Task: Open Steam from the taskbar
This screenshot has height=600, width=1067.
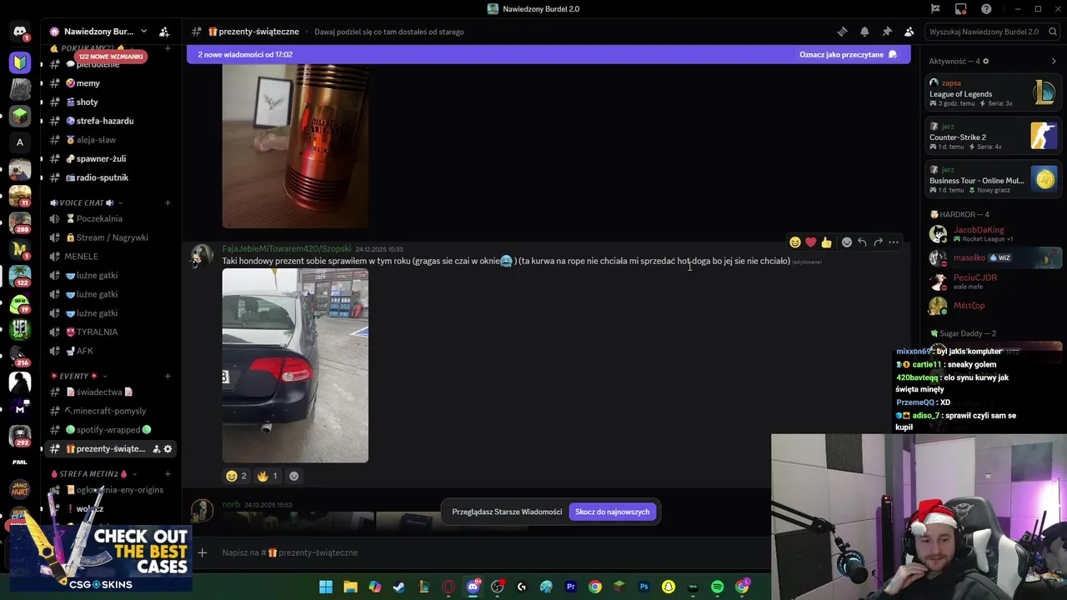Action: pos(399,587)
